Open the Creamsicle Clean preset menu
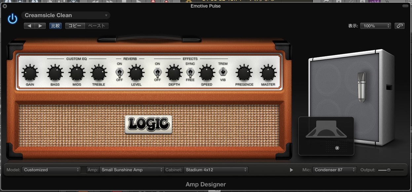Screen dimensions: 412x192 point(66,15)
